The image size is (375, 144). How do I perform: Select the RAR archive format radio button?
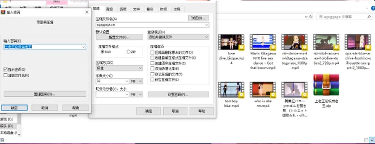pos(103,52)
